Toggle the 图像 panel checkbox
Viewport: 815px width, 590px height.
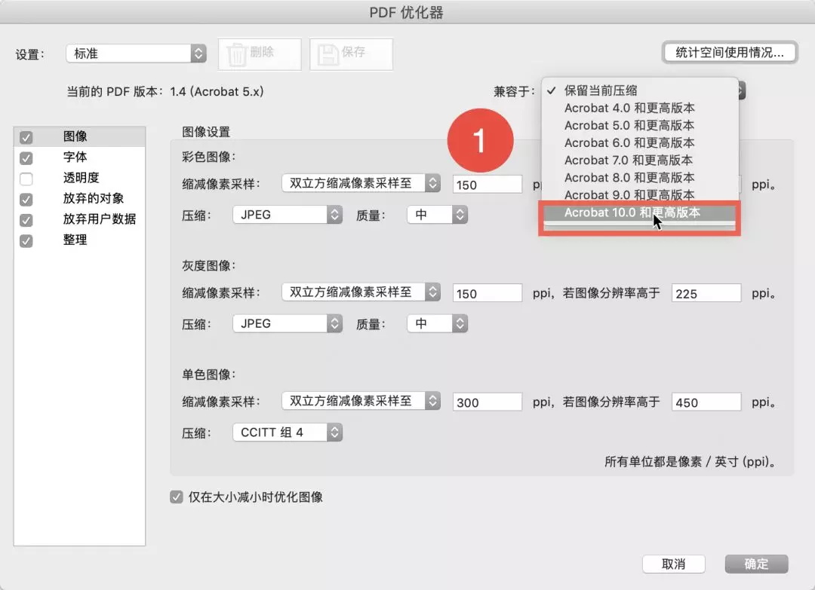point(26,137)
